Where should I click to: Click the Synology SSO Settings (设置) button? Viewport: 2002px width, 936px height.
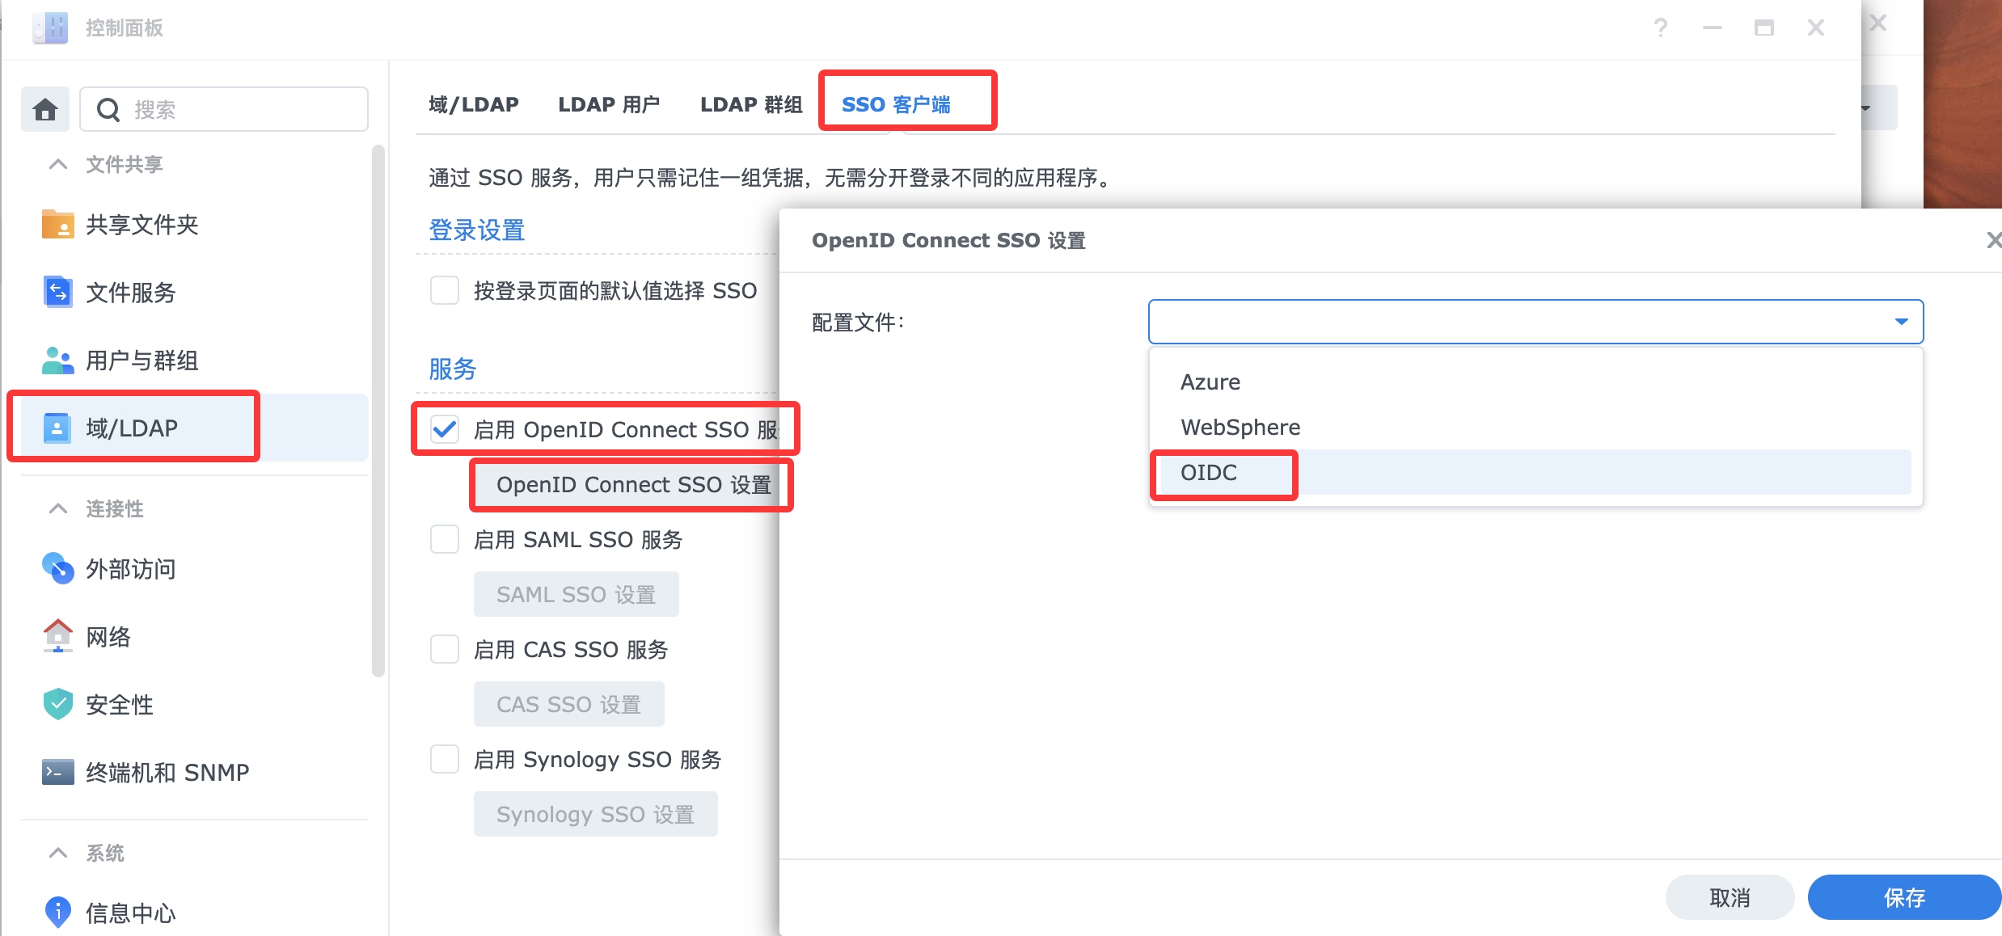point(595,814)
